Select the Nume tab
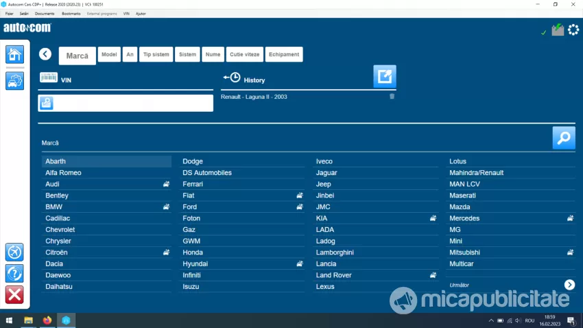The width and height of the screenshot is (583, 328). 213,54
